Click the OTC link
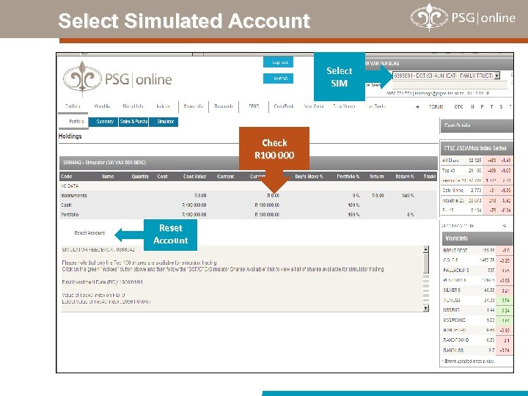This screenshot has width=528, height=396. coord(458,107)
